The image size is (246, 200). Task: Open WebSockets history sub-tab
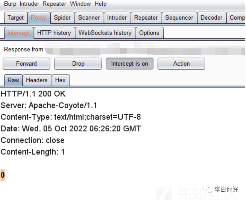[x=105, y=33]
